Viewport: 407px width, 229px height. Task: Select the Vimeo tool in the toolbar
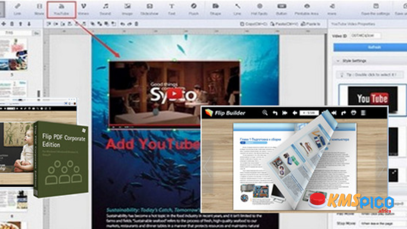point(83,9)
